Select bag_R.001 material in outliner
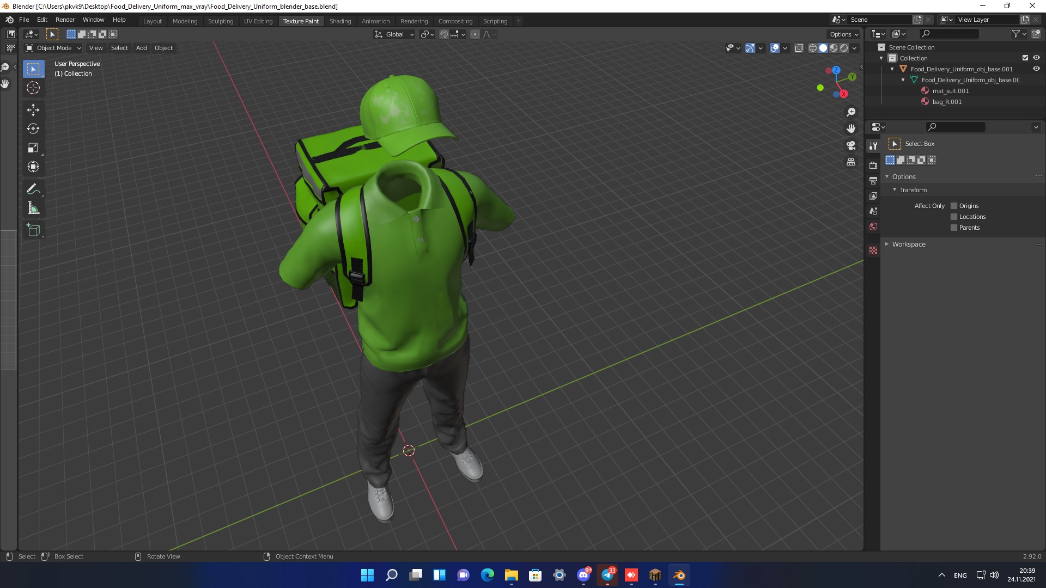The height and width of the screenshot is (588, 1046). click(x=947, y=102)
